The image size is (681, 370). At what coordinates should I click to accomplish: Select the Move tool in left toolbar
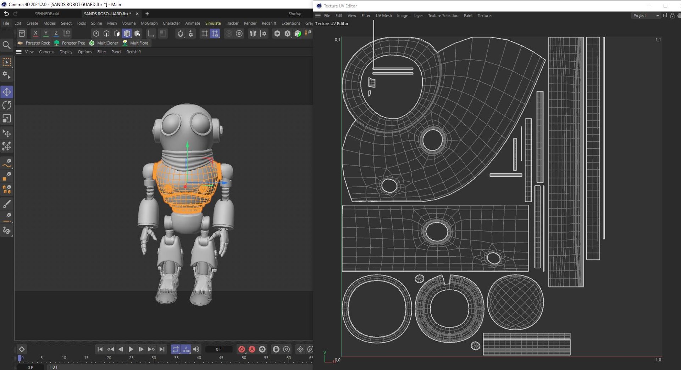(x=7, y=92)
